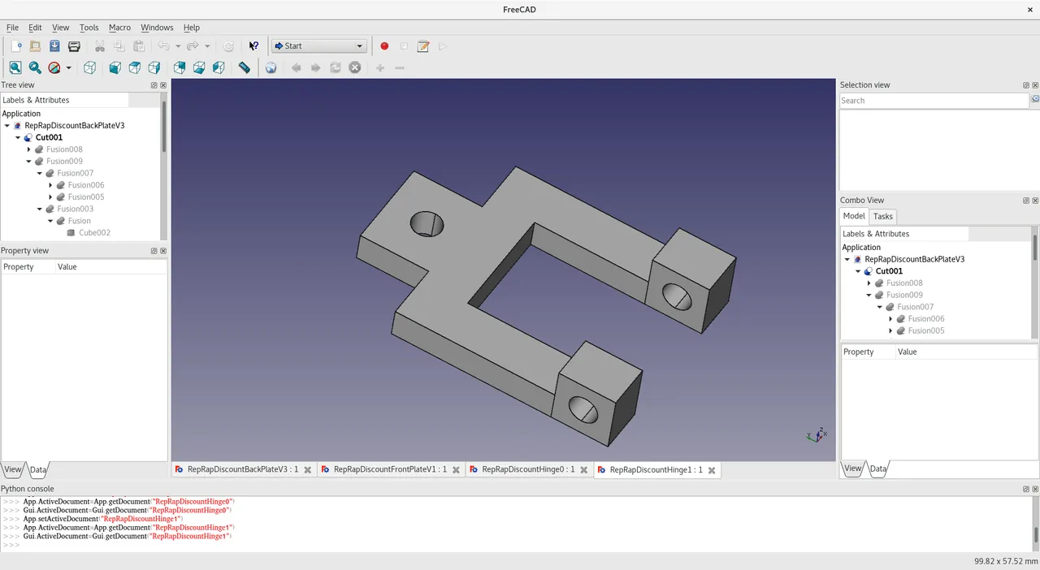
Task: Collapse Fusion007 in the Combo View tree
Action: 879,307
